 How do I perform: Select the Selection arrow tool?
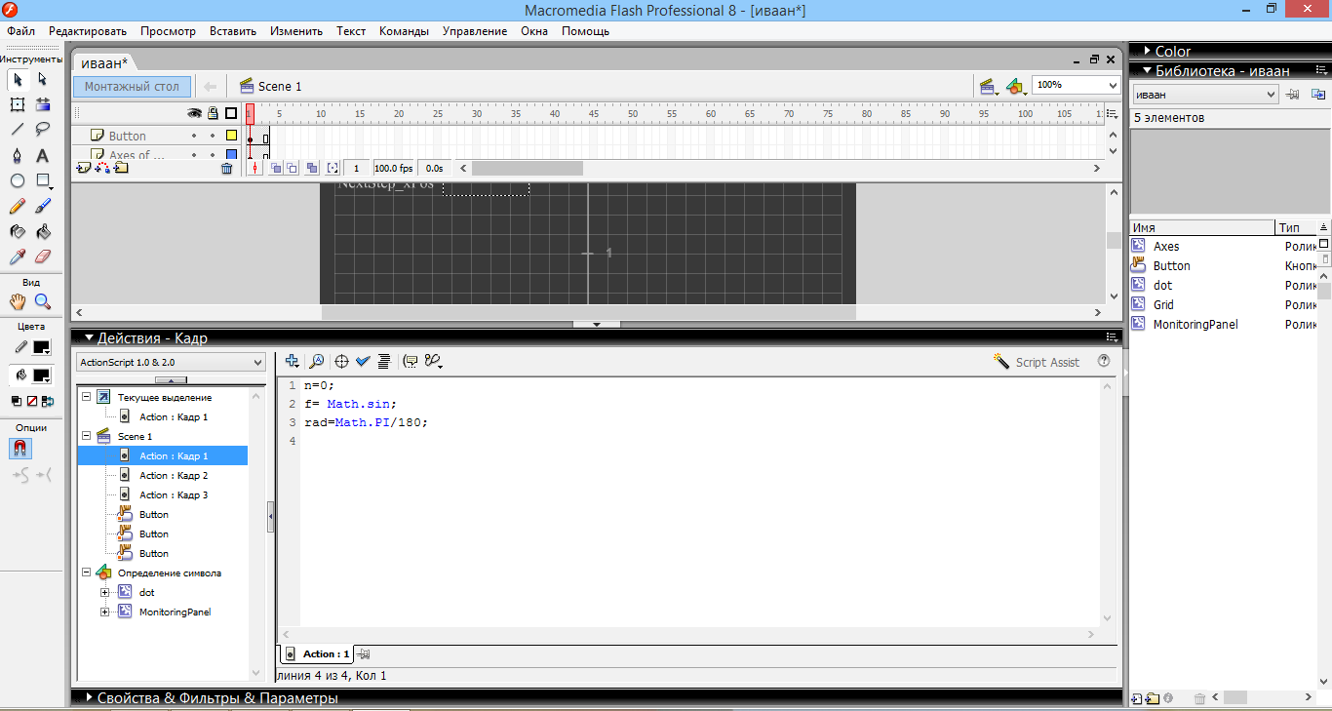[18, 79]
